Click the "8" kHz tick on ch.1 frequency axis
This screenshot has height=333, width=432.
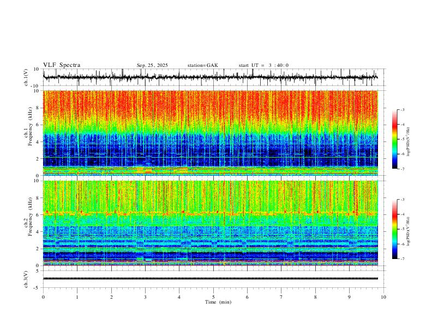pyautogui.click(x=38, y=108)
